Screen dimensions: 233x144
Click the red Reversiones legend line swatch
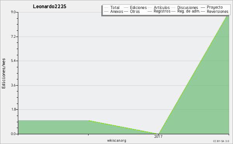click(203, 11)
